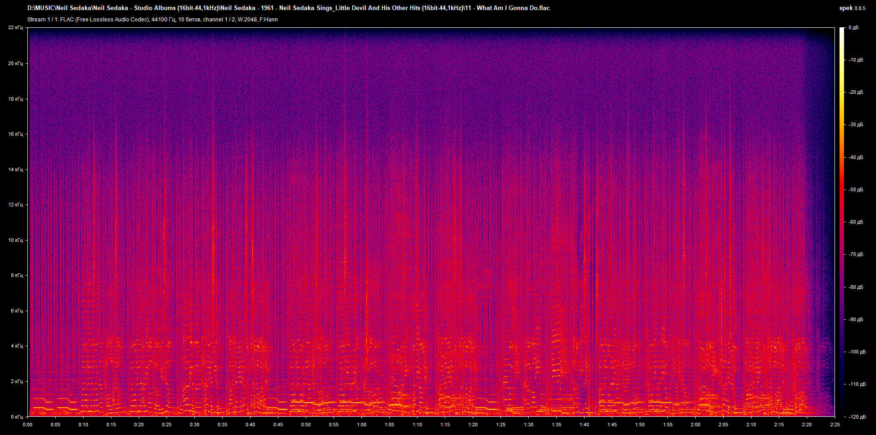
Task: Click the 14 кГц frequency axis label
Action: [16, 169]
